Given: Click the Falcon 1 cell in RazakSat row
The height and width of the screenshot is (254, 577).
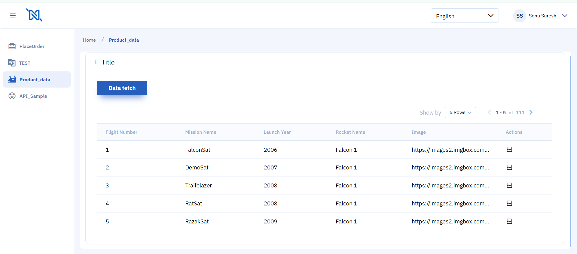Looking at the screenshot, I should (346, 221).
